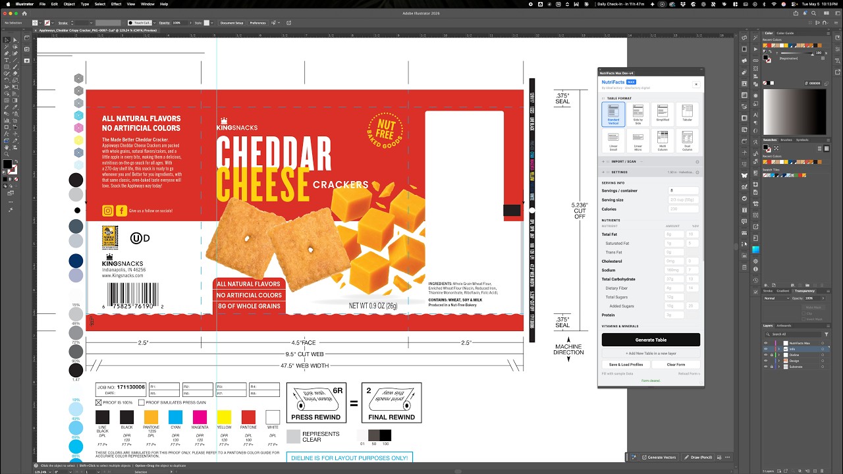This screenshot has width=843, height=474.
Task: Open the Effect menu
Action: 116,4
